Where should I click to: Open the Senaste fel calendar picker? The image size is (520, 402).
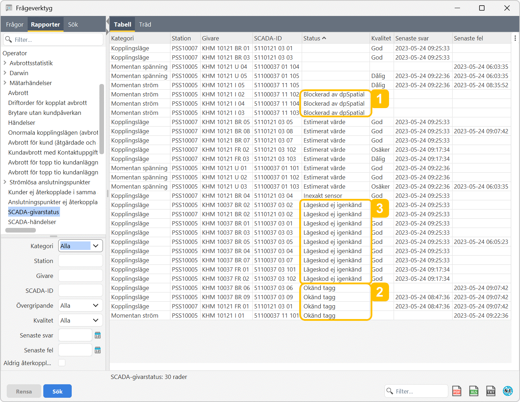click(98, 350)
